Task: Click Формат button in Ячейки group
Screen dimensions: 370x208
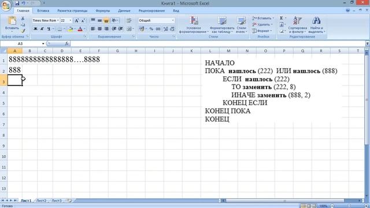Action: coord(262,31)
